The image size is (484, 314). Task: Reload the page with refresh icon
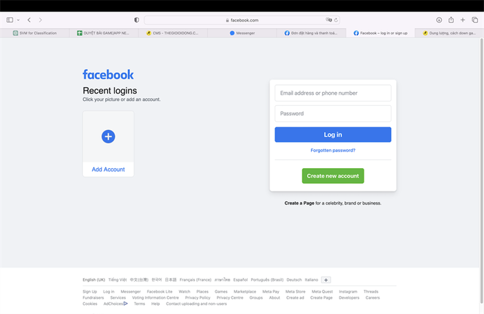(336, 20)
